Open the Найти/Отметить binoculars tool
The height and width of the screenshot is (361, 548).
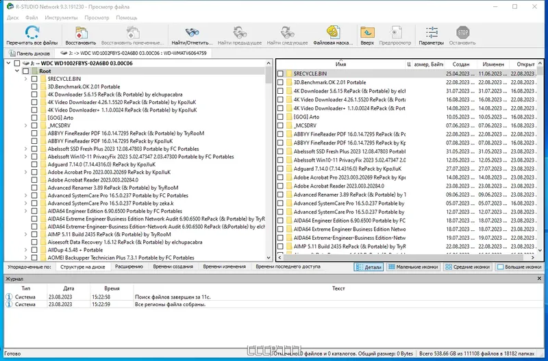[x=192, y=32]
